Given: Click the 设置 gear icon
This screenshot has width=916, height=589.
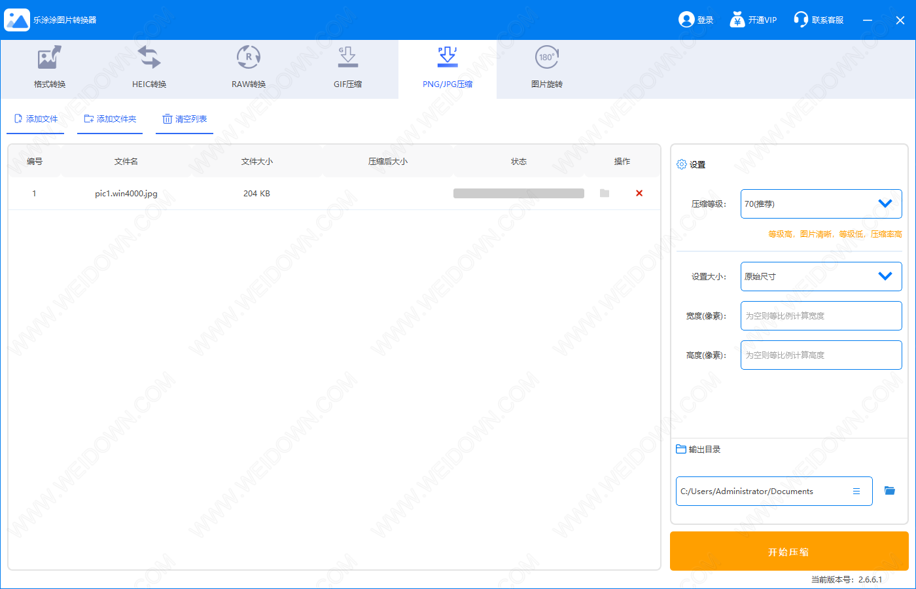Looking at the screenshot, I should click(x=681, y=164).
